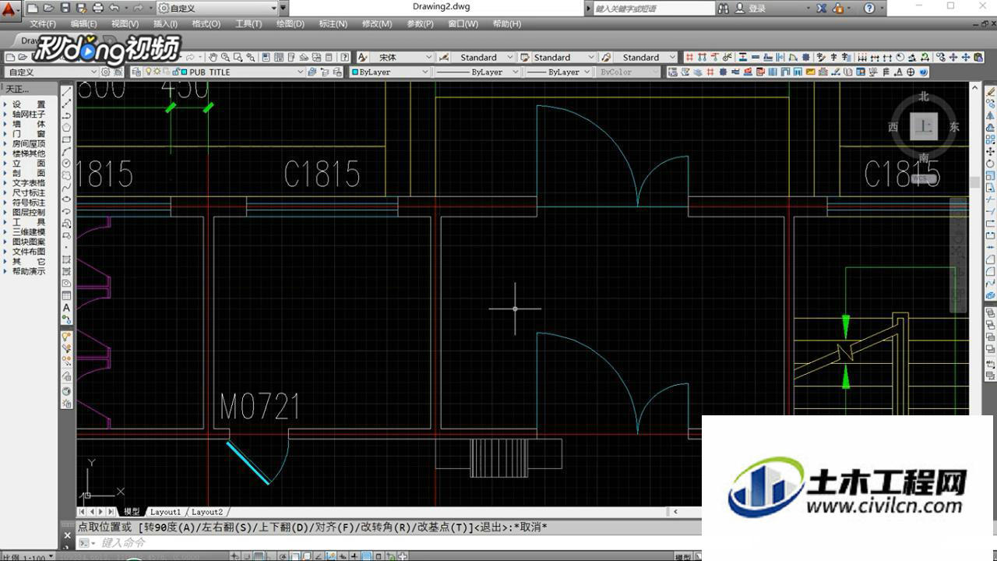This screenshot has width=997, height=561.
Task: Open the workspace dropdown 自定义 in title bar
Action: pyautogui.click(x=217, y=8)
